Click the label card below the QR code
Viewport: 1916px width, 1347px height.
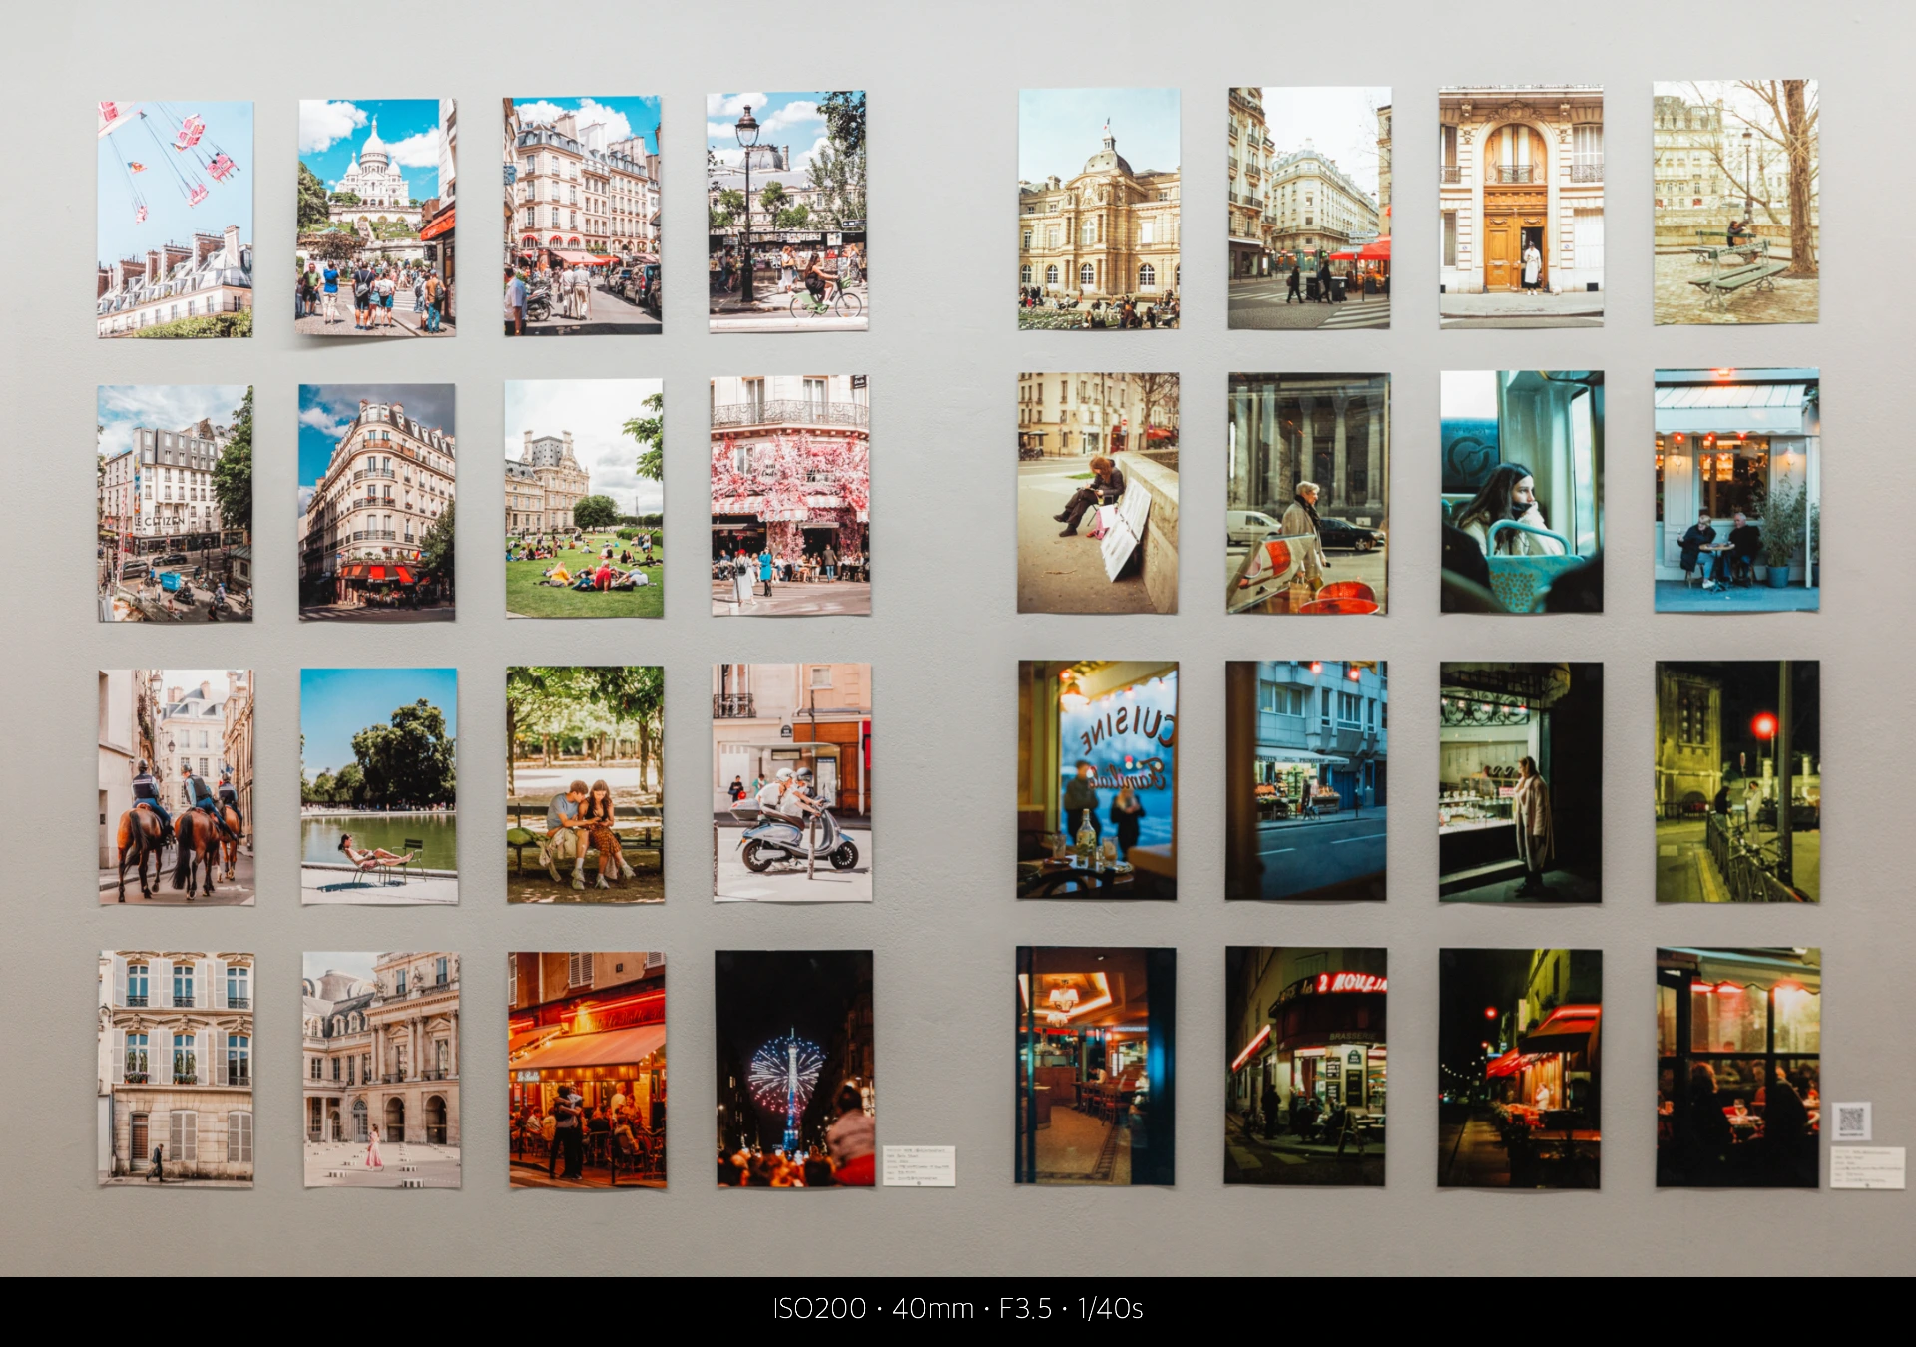[x=1868, y=1167]
